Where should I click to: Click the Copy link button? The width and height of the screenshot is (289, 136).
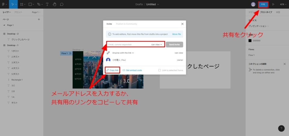[112, 70]
